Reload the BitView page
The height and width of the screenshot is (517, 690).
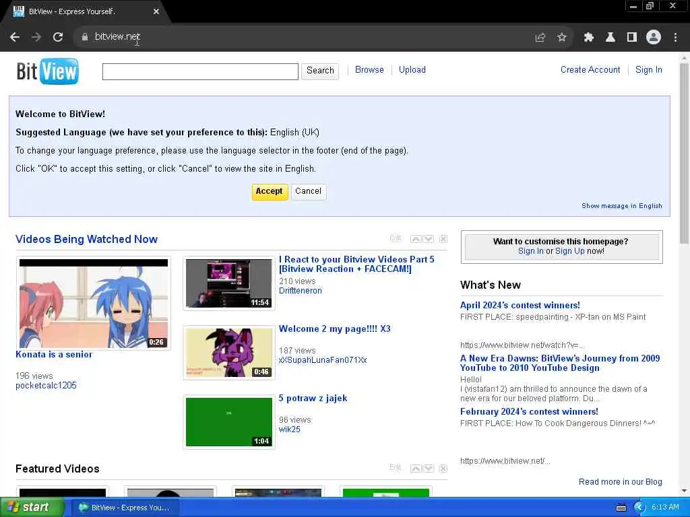(58, 38)
